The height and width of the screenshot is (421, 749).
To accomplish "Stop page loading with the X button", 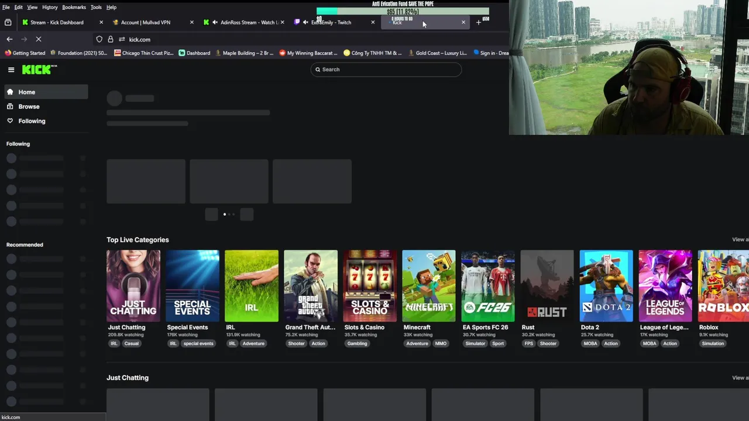I will [x=39, y=39].
